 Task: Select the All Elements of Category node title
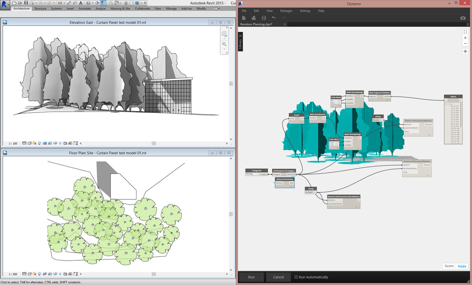pyautogui.click(x=284, y=171)
